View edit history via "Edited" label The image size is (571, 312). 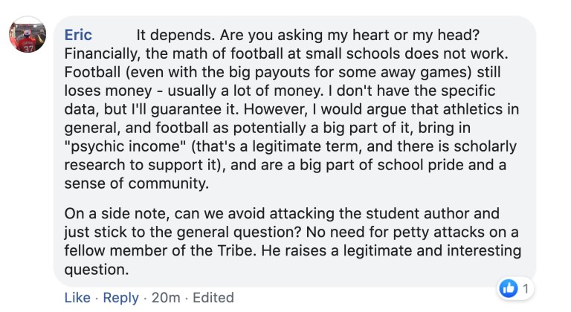tap(213, 297)
